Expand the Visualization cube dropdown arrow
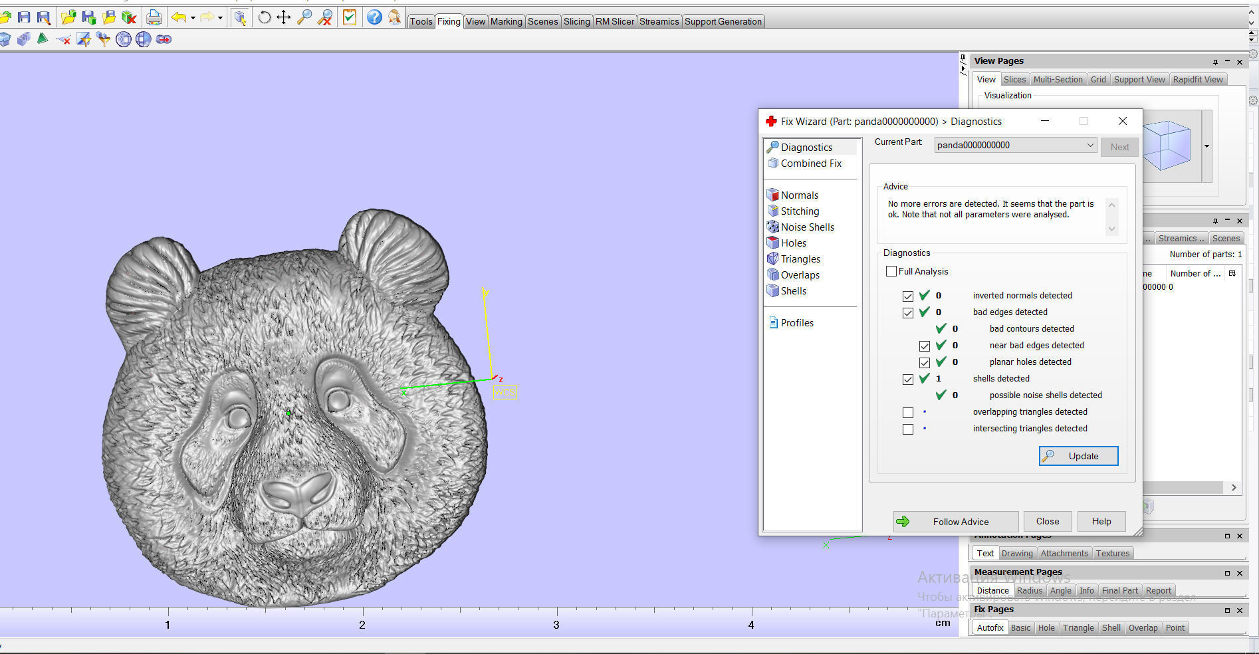 (1206, 146)
